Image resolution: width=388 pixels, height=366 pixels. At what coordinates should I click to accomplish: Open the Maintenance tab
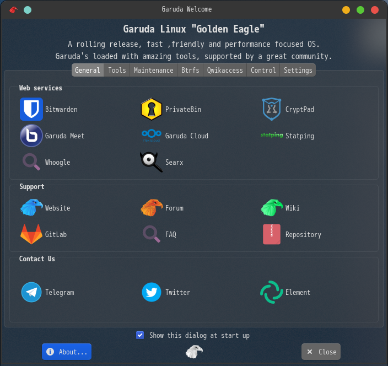153,71
